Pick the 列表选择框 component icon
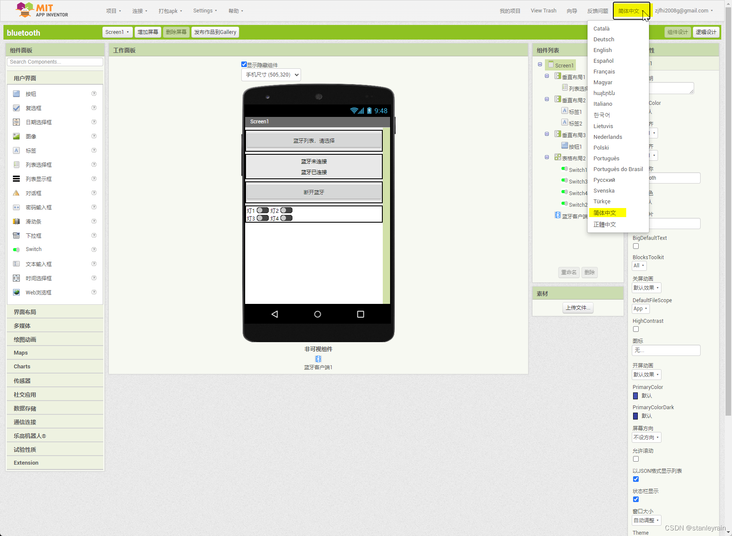This screenshot has width=732, height=536. (x=16, y=165)
